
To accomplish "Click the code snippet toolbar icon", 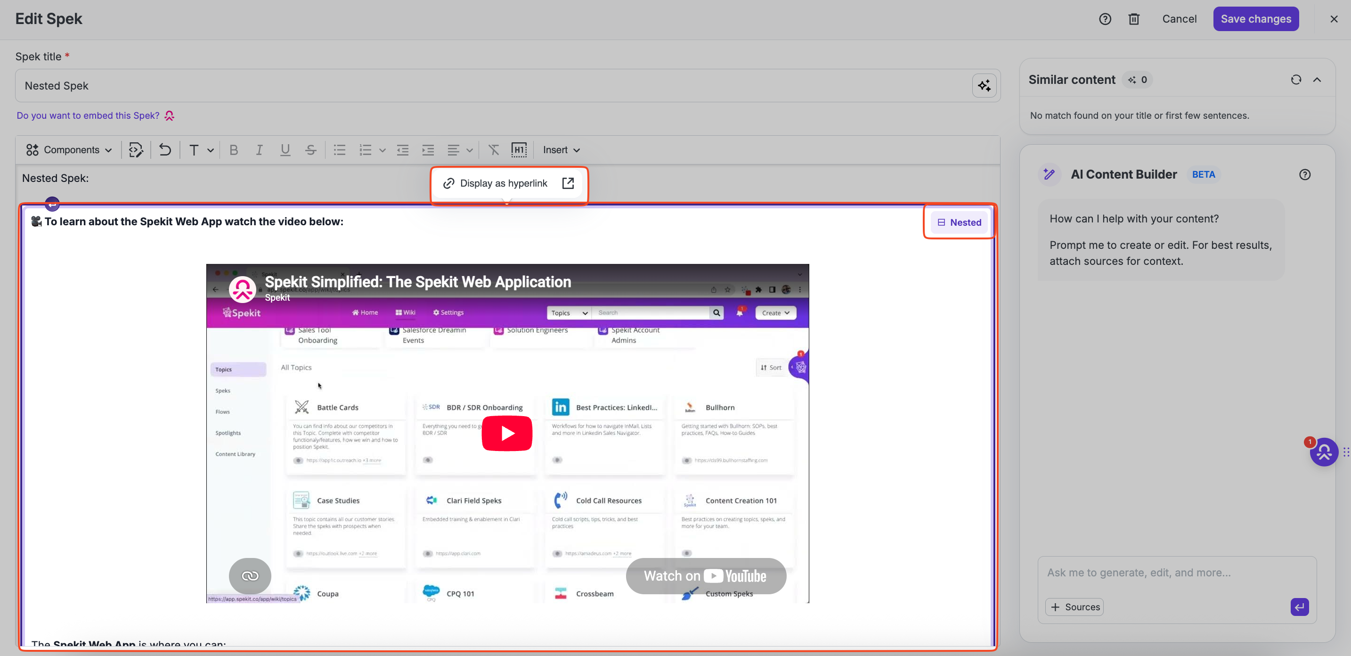I will (x=136, y=150).
